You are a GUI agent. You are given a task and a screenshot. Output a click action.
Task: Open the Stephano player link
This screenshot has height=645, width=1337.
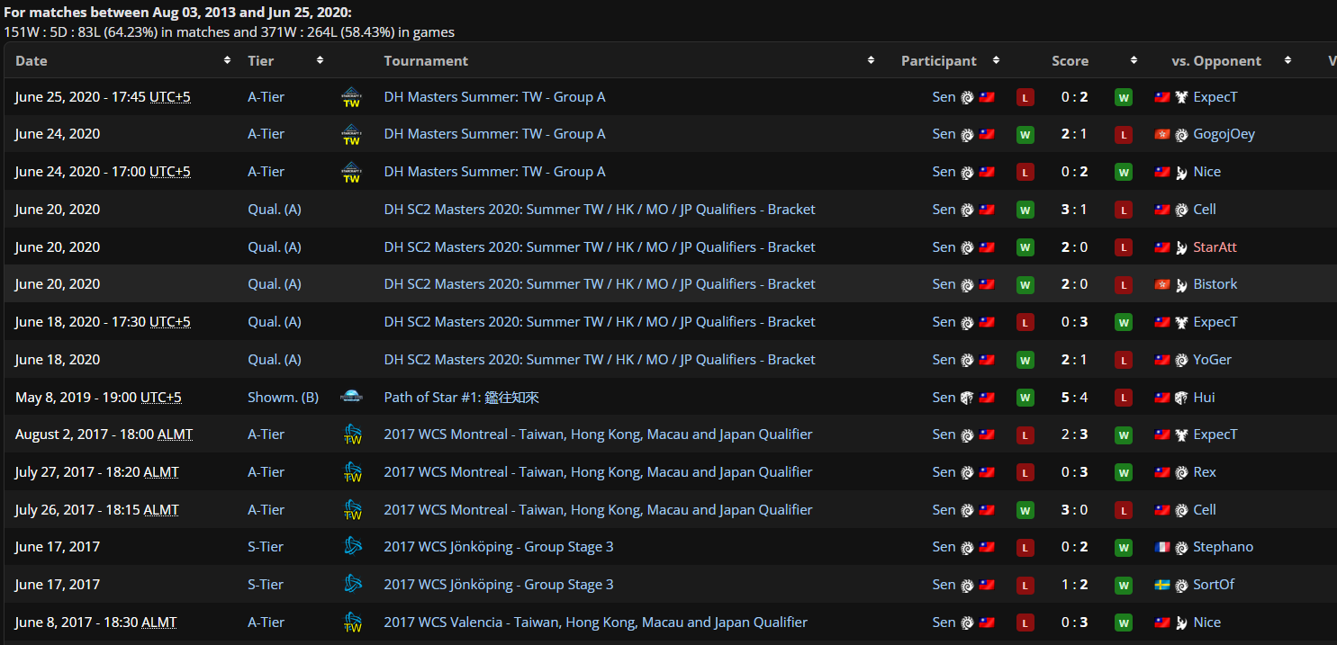click(1223, 547)
